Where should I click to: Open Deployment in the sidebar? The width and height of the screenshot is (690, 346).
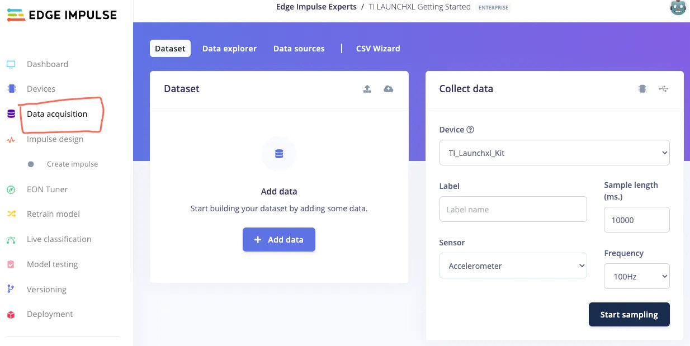pos(50,314)
